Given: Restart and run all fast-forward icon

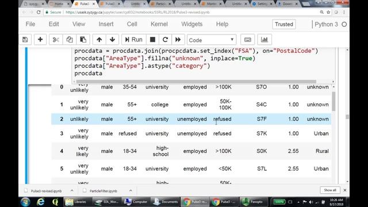Looking at the screenshot, I should pos(178,40).
